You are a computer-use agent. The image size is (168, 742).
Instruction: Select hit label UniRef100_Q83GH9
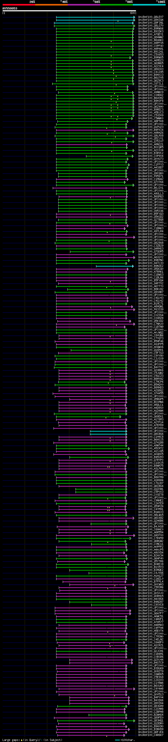[x=150, y=706]
